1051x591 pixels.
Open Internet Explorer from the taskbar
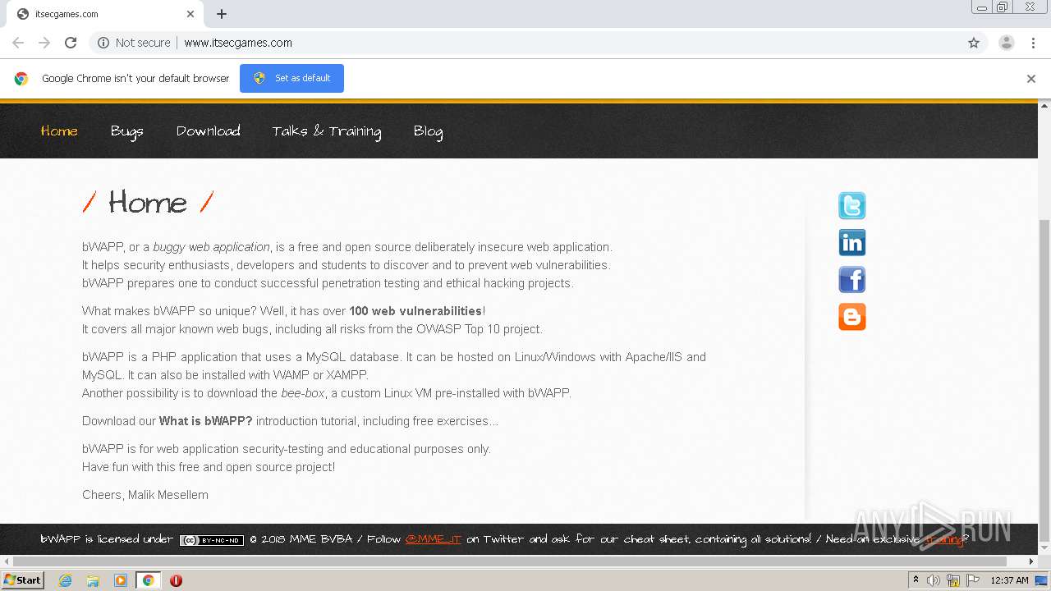click(66, 580)
